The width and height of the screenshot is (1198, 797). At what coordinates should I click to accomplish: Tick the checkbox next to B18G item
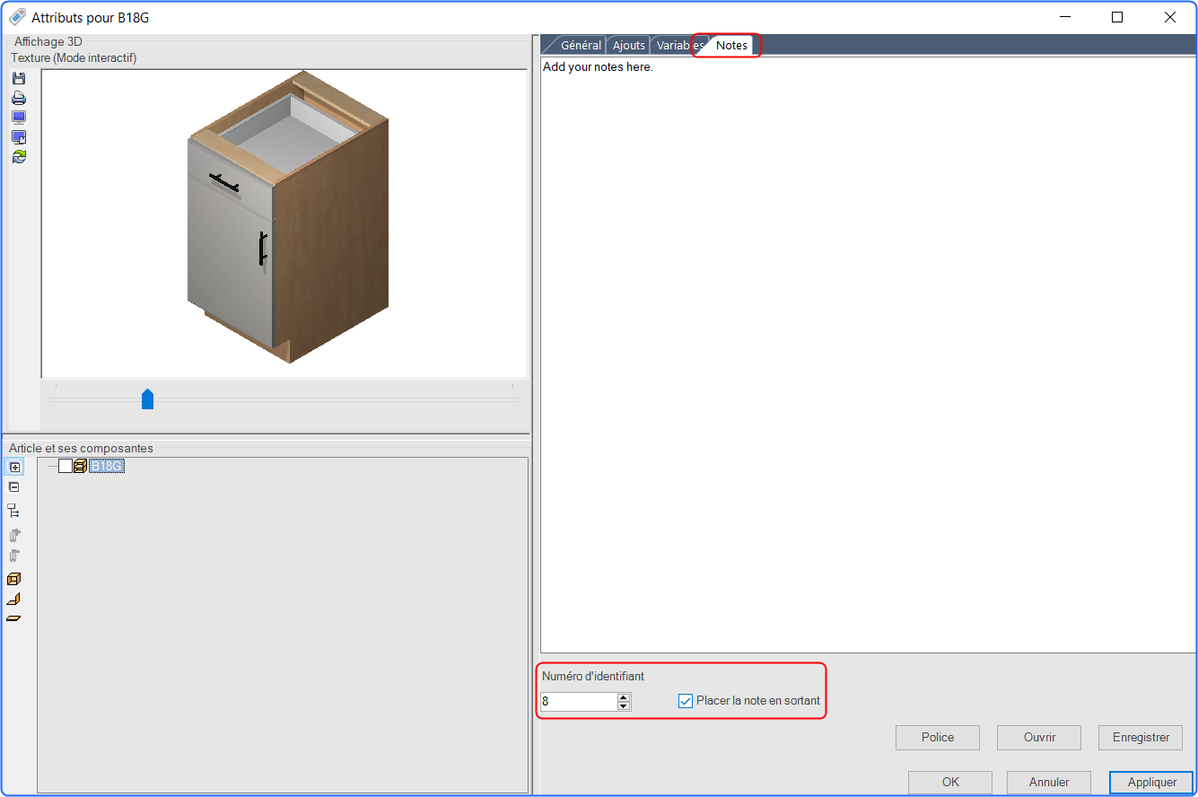point(66,466)
